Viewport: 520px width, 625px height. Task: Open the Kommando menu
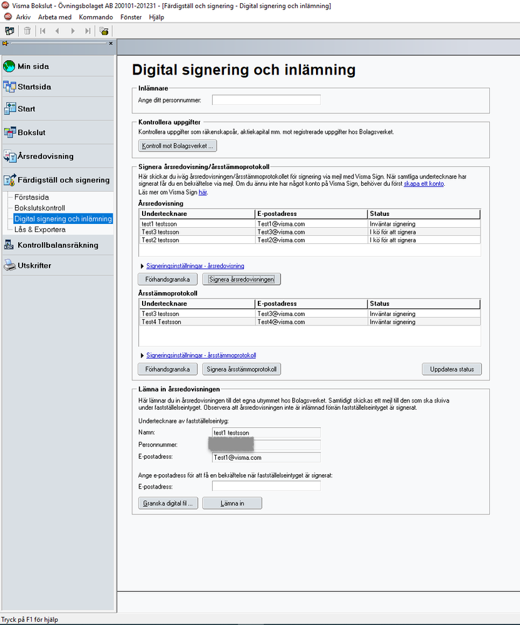pos(96,17)
